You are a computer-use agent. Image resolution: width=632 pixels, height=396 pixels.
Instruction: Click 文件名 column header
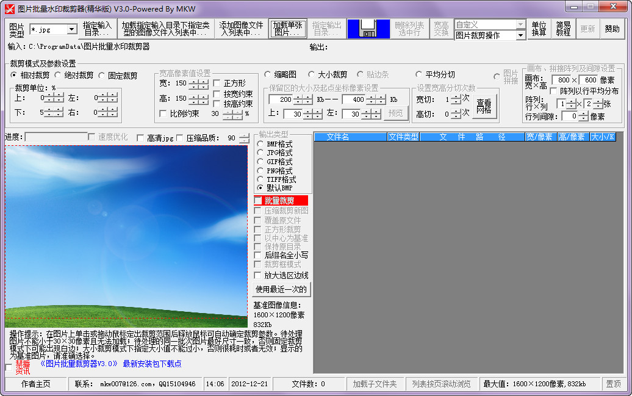tap(350, 137)
